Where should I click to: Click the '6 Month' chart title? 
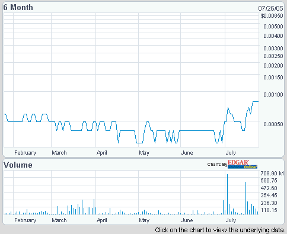tap(18, 8)
